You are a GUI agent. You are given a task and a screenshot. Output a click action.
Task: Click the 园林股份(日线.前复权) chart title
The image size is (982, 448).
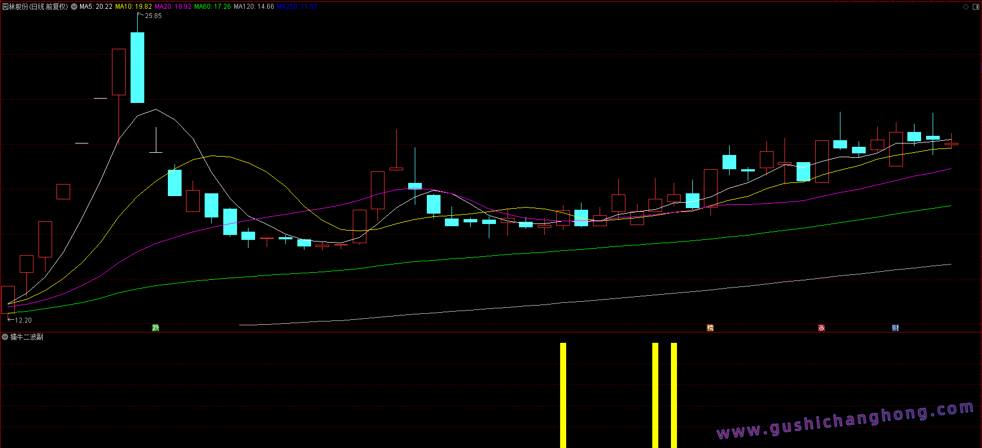[35, 7]
